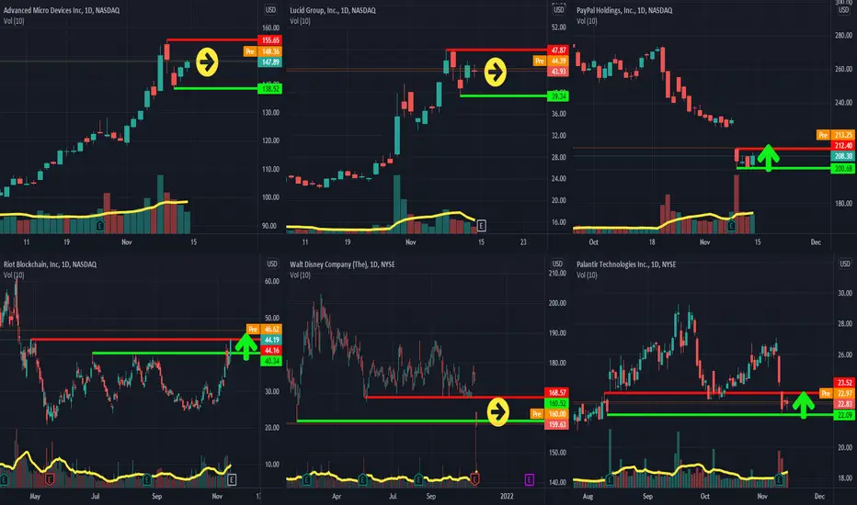The width and height of the screenshot is (857, 505).
Task: Click the green 39.34 price label on Lucid chart
Action: click(x=558, y=96)
